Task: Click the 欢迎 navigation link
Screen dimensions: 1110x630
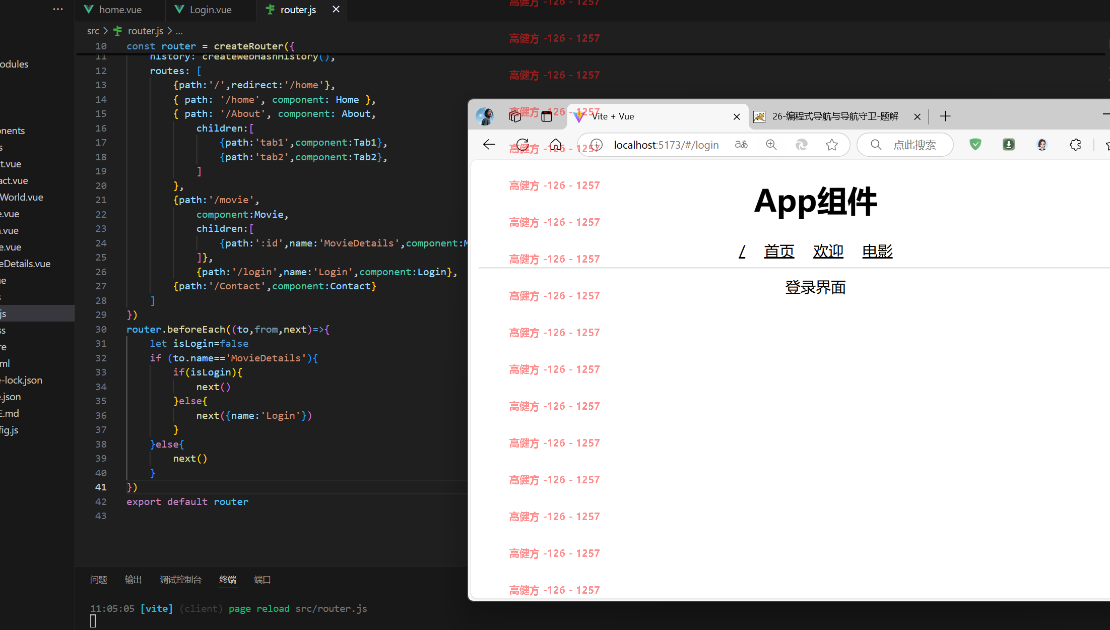Action: [828, 251]
